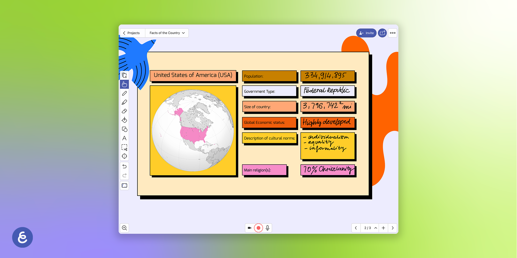Viewport: 517px width, 258px height.
Task: Click the Undo arrow
Action: click(124, 166)
